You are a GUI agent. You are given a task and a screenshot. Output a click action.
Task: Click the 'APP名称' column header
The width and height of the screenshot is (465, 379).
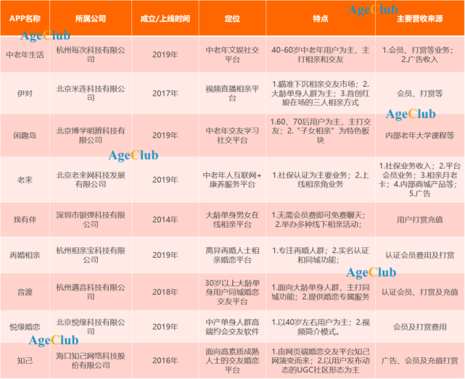25,19
